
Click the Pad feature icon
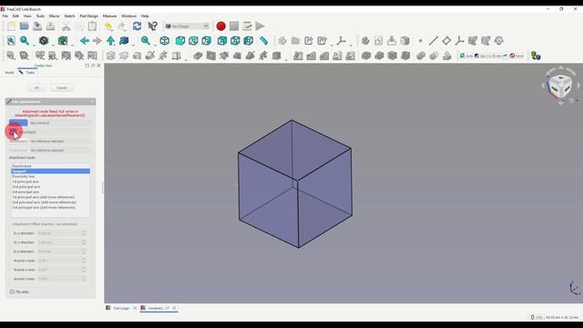point(198,56)
